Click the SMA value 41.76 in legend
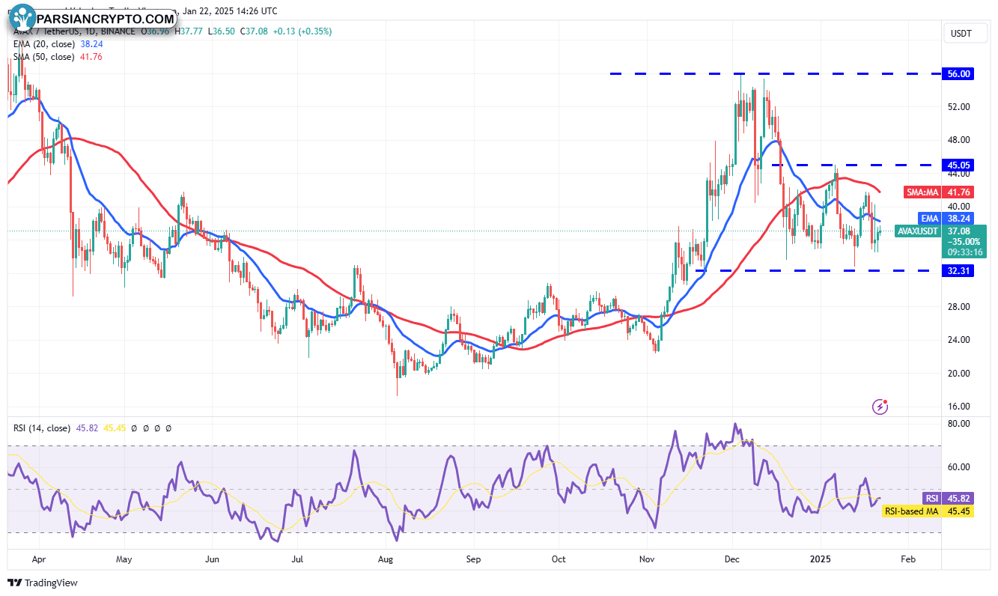 pyautogui.click(x=90, y=57)
